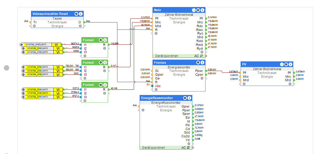Screen dimensions: 317x154
Task: Expand inputs plus on Energieflussmonitor left side
Action: (143, 110)
